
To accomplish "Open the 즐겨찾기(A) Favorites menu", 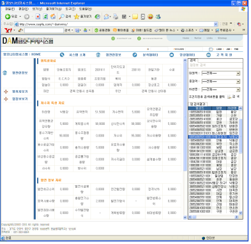I will coord(54,9).
